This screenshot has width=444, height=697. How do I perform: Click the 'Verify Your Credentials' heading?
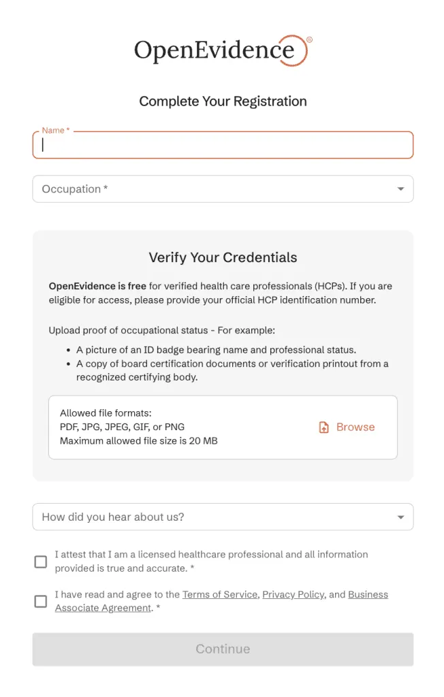pos(223,258)
